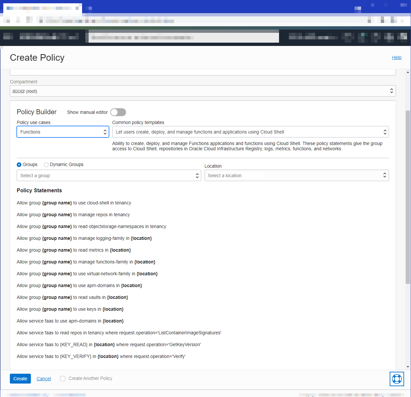Screen dimensions: 411x397
Task: Check the Create Another Policy checkbox
Action: coord(62,378)
